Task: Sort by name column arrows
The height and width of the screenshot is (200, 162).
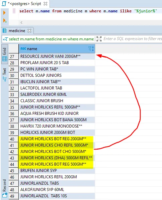Action: point(93,49)
